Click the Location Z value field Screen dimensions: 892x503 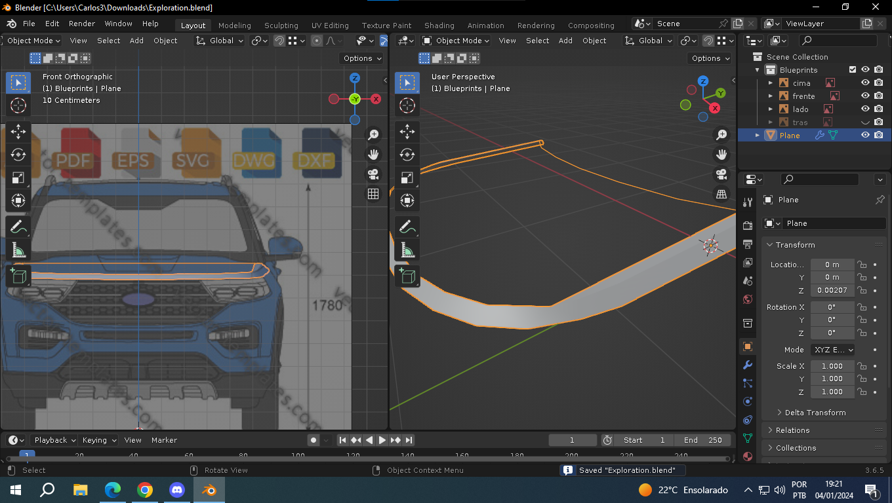pos(832,290)
